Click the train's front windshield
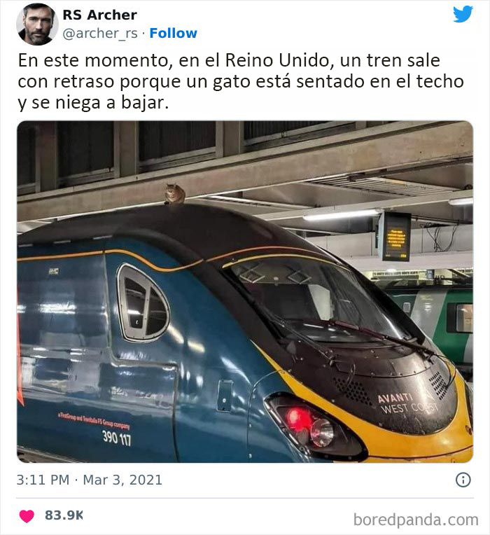This screenshot has height=535, width=490. point(320,300)
